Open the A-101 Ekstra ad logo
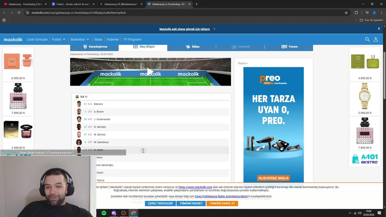The height and width of the screenshot is (217, 386). [365, 159]
